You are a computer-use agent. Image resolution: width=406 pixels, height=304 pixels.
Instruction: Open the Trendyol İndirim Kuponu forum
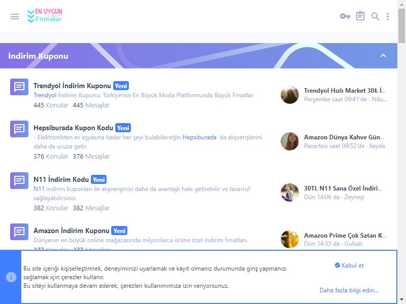[72, 86]
